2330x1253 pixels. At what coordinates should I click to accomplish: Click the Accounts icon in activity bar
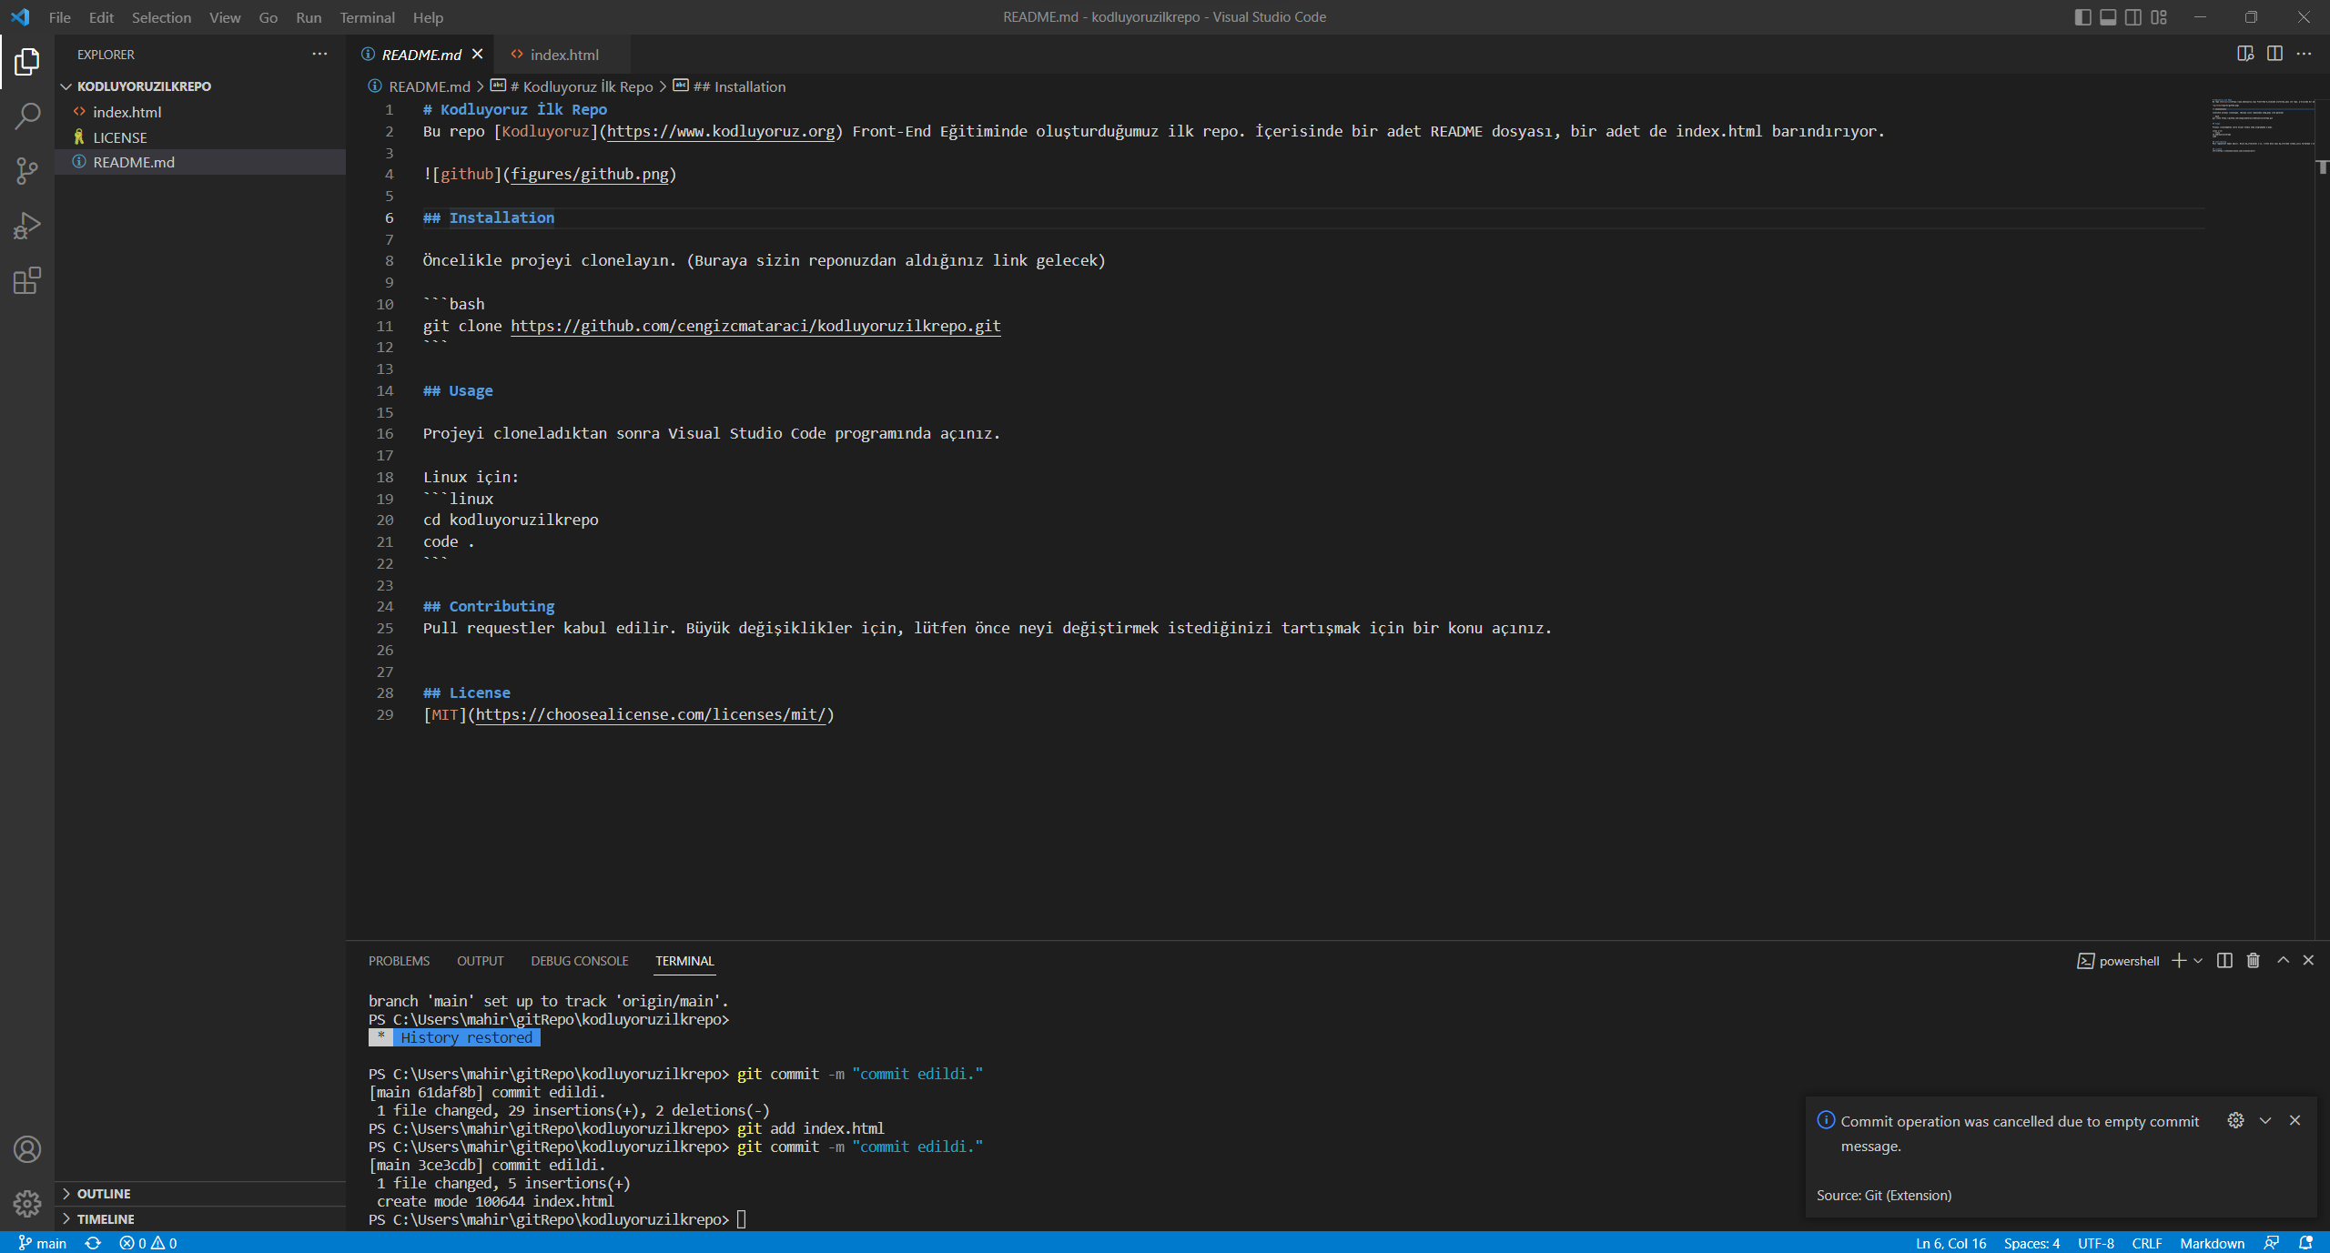[x=27, y=1149]
